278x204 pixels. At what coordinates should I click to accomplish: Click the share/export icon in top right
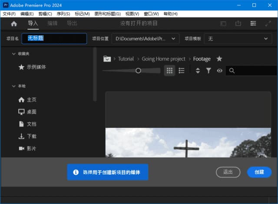click(238, 23)
